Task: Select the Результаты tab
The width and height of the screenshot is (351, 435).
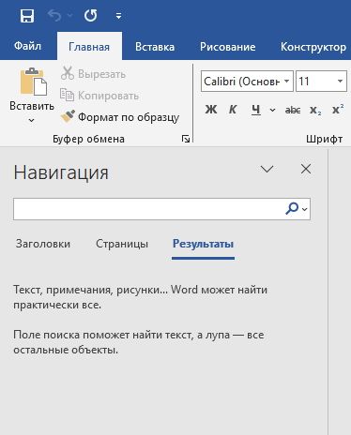Action: (x=204, y=244)
